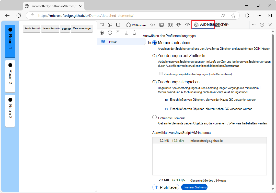
Task: Click the Profil laden button
Action: click(x=166, y=187)
